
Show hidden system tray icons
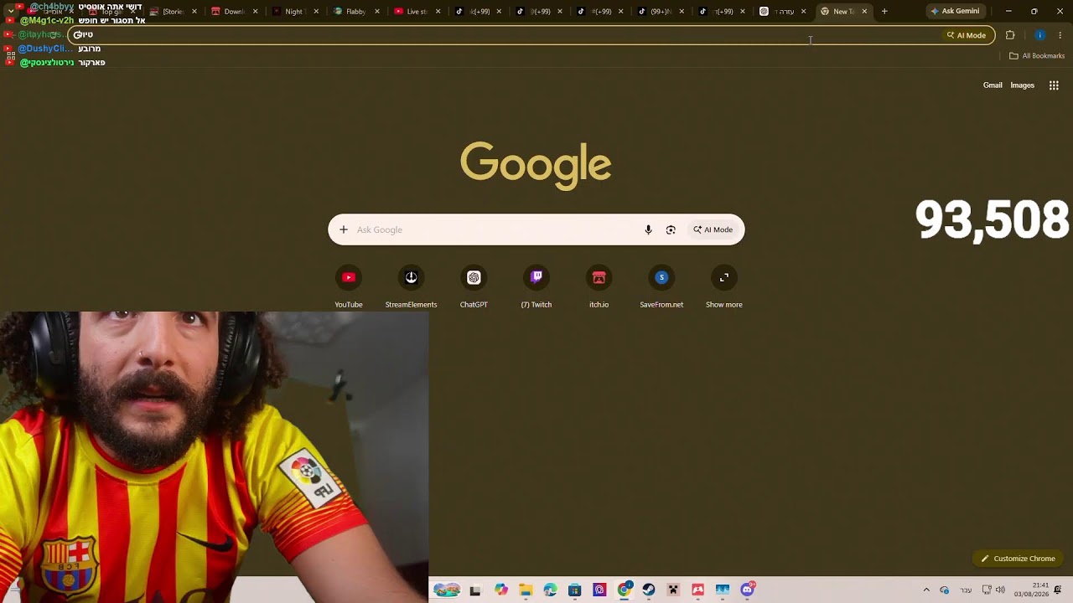tap(926, 590)
